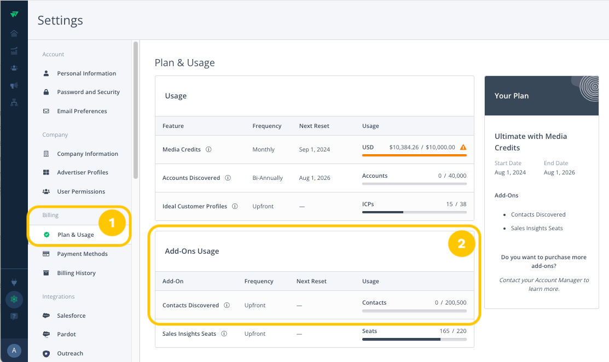Click the users icon beside User Permissions
The image size is (609, 362).
click(x=46, y=191)
